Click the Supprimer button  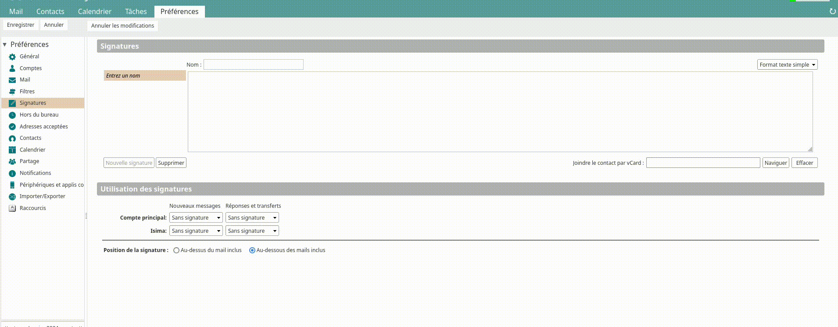[x=171, y=163]
